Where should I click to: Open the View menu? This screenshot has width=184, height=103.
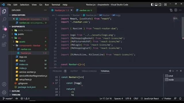tap(34, 5)
